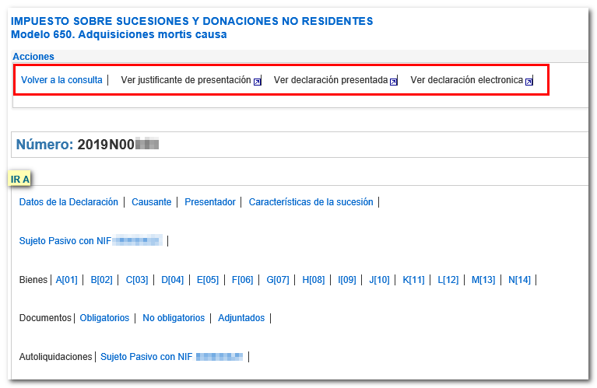The image size is (597, 388).
Task: Open Bienes item D[04]
Action: coord(172,280)
